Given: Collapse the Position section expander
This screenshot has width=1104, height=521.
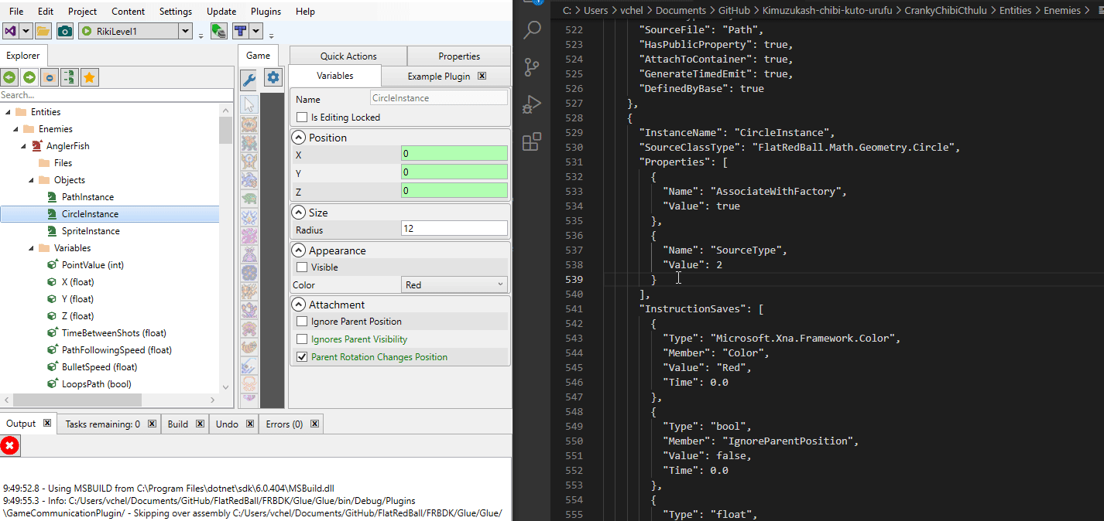Looking at the screenshot, I should 299,138.
